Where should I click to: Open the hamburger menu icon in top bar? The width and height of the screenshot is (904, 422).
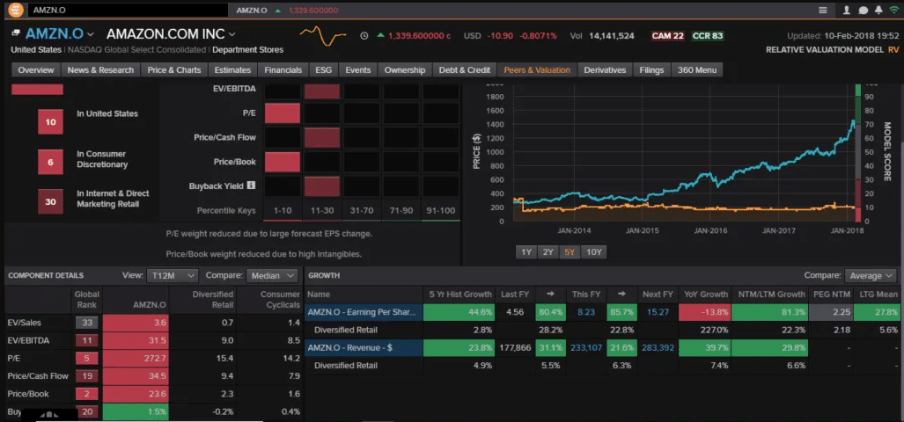823,11
